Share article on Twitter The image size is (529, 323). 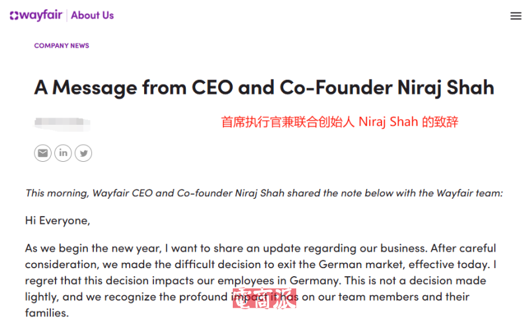coord(83,153)
